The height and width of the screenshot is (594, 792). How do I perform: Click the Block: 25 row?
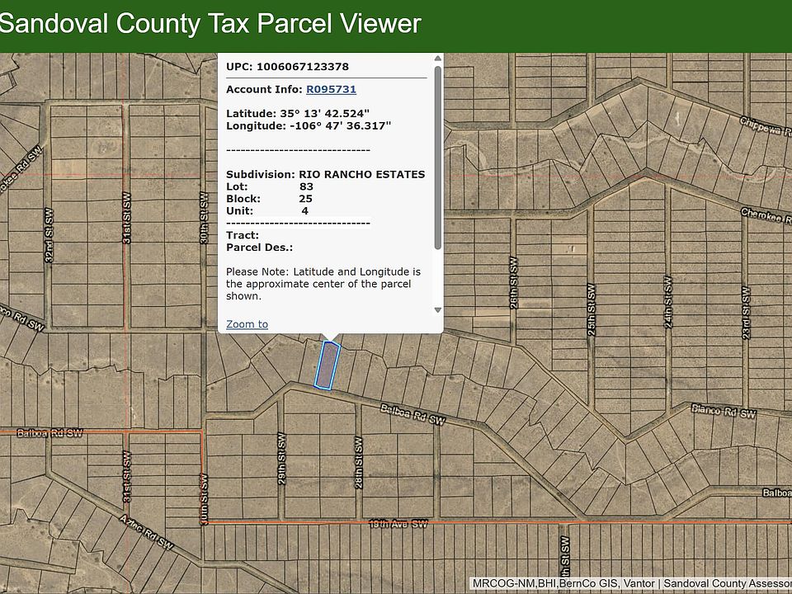269,199
